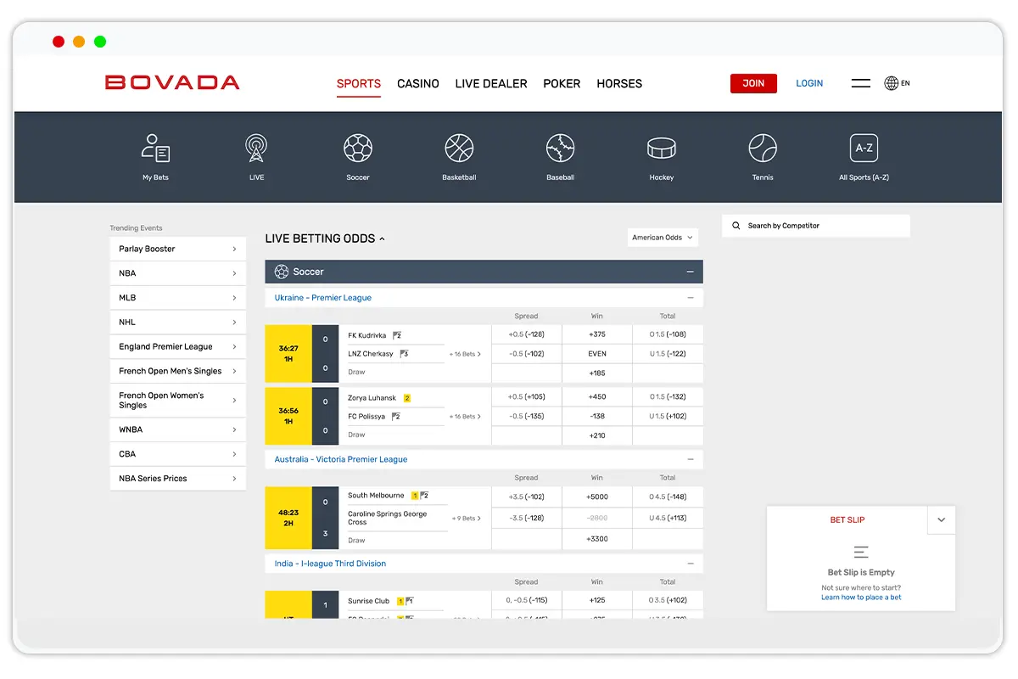
Task: Select draw odds +3300
Action: click(597, 539)
